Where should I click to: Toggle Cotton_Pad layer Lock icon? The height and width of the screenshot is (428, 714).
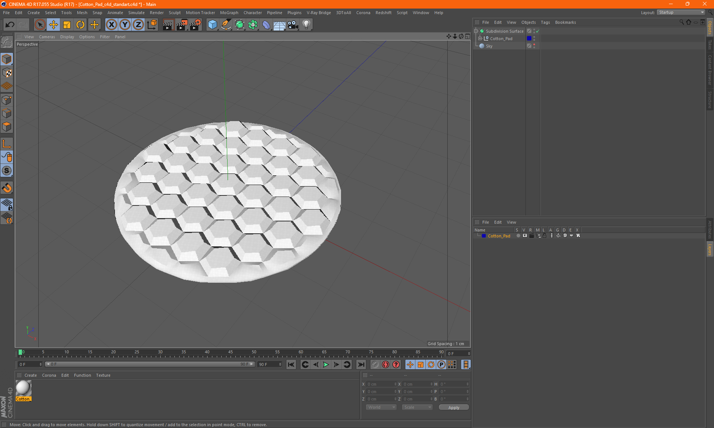click(544, 236)
